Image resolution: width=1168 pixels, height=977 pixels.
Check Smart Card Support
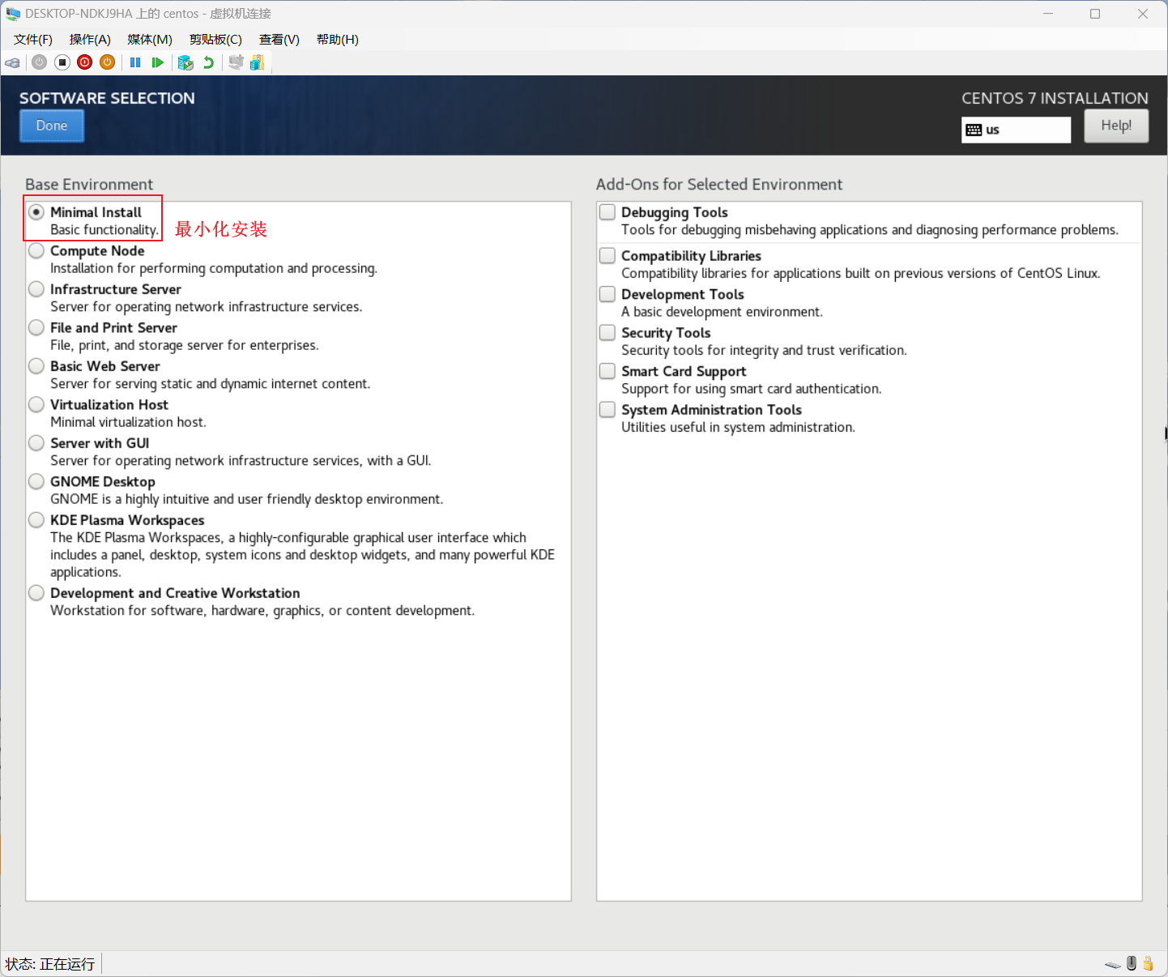(x=607, y=370)
